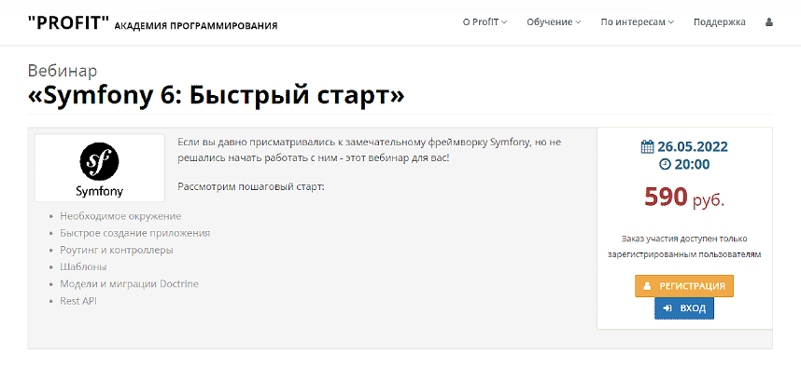
Task: Go to the "PROFIT" academy home logo
Action: [69, 23]
